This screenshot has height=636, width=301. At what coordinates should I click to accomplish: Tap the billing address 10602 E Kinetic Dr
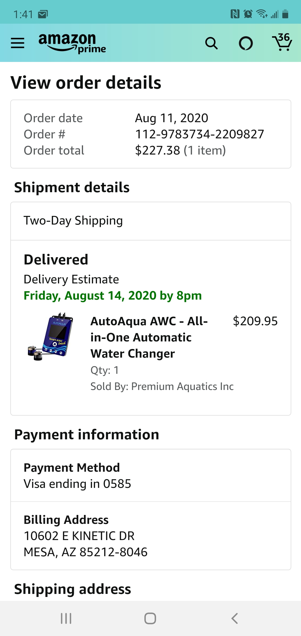tap(79, 536)
